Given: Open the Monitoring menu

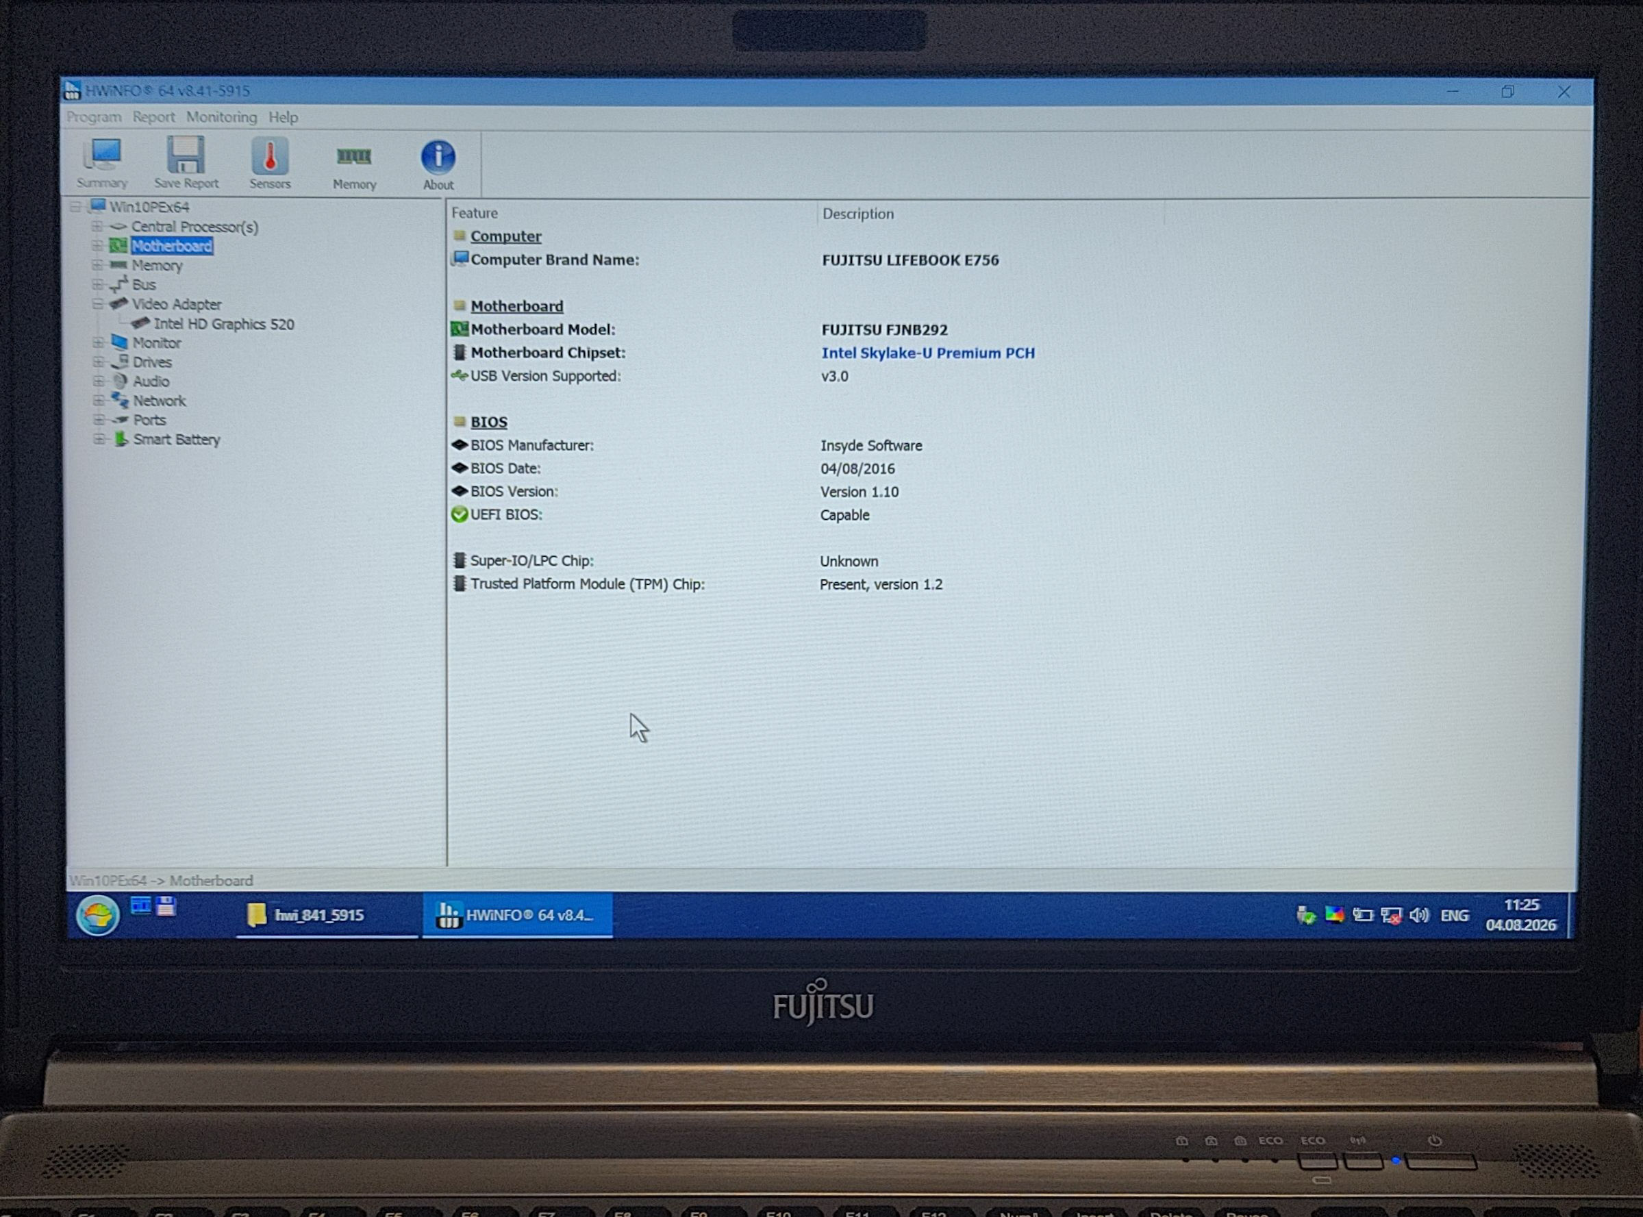Looking at the screenshot, I should point(221,117).
